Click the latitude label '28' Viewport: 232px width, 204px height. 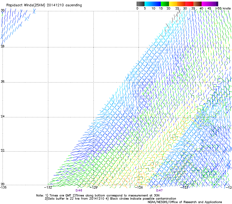coord(3,46)
